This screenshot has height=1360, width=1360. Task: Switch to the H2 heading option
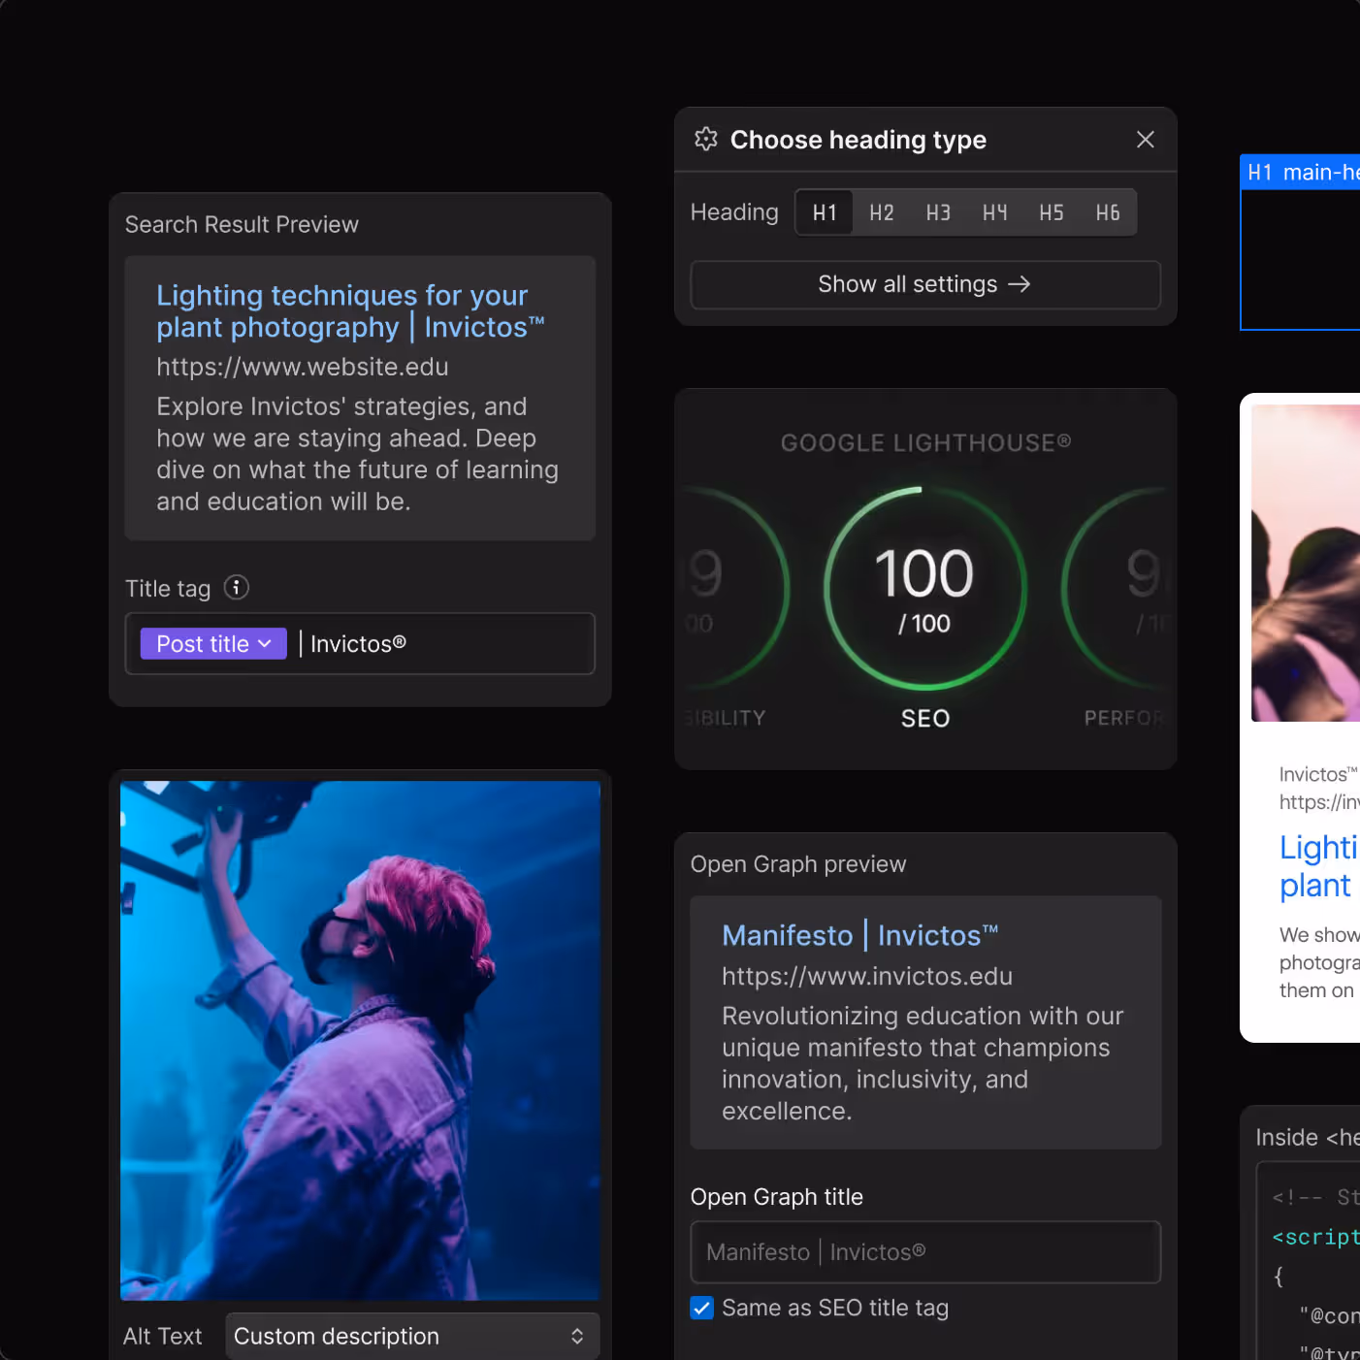(x=881, y=211)
